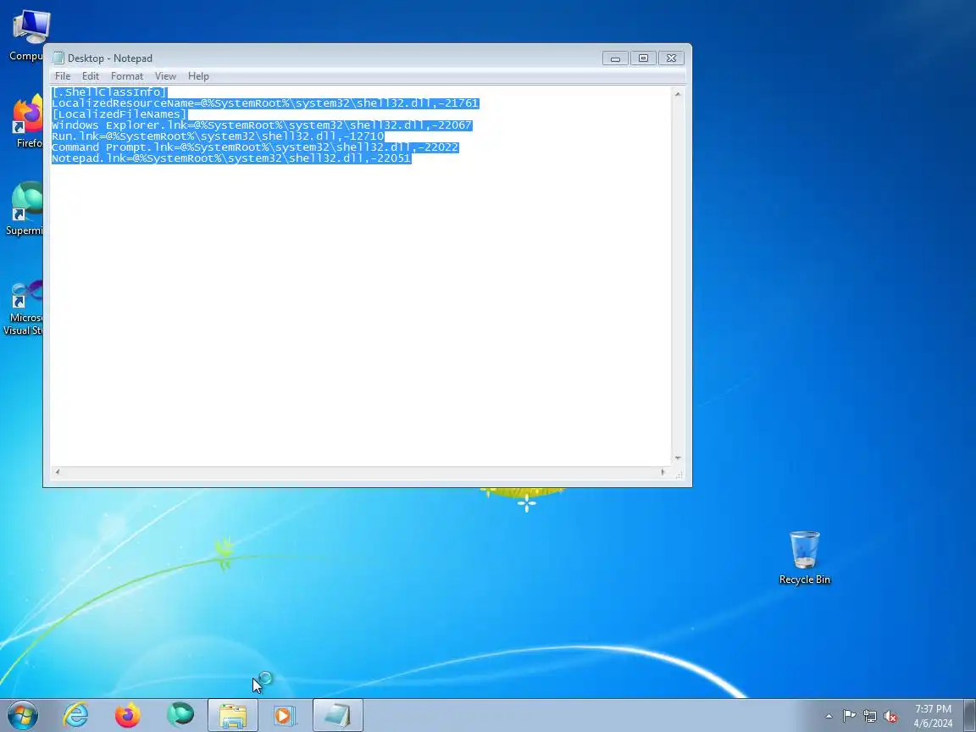Open the Windows Start menu
Viewport: 976px width, 732px height.
click(22, 715)
